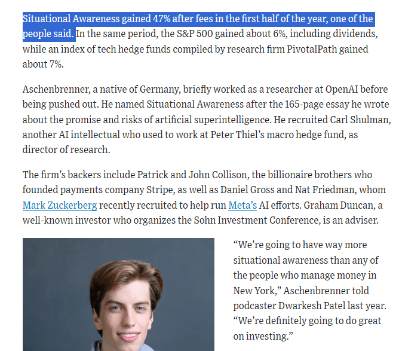Screen dimensions: 396x351
Task: Click the words "director of research."
Action: click(x=66, y=149)
